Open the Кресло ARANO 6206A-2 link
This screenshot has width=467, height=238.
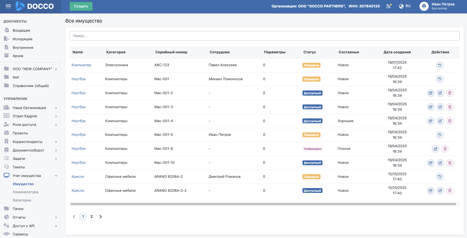tap(78, 177)
